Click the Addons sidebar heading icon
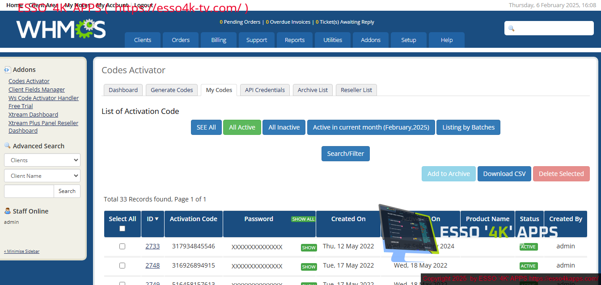Image resolution: width=601 pixels, height=285 pixels. click(x=7, y=70)
